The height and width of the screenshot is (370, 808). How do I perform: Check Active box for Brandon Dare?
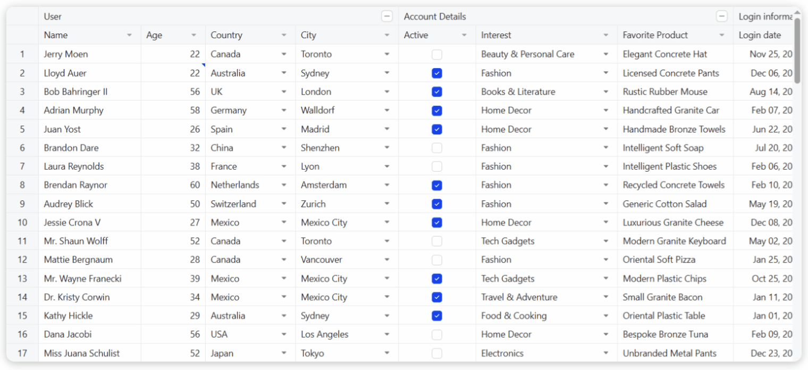437,148
